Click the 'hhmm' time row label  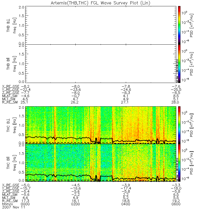(x=8, y=204)
